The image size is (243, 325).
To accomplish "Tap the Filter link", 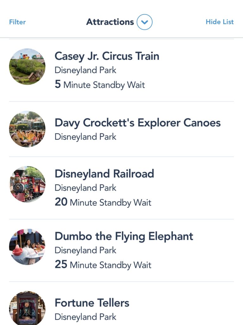I will pos(17,22).
